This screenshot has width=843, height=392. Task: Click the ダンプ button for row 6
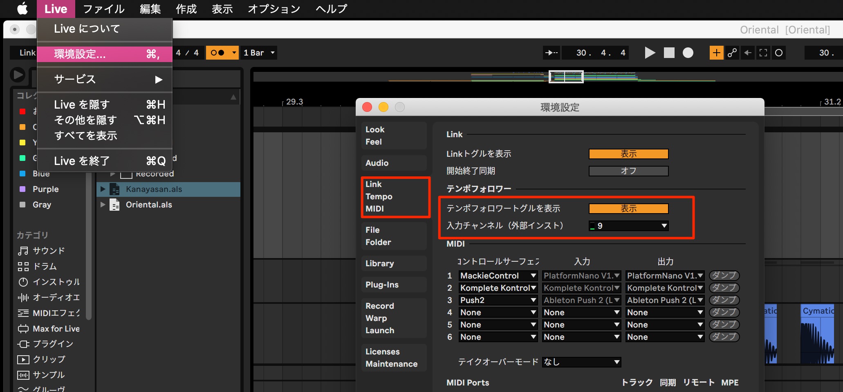pyautogui.click(x=724, y=337)
